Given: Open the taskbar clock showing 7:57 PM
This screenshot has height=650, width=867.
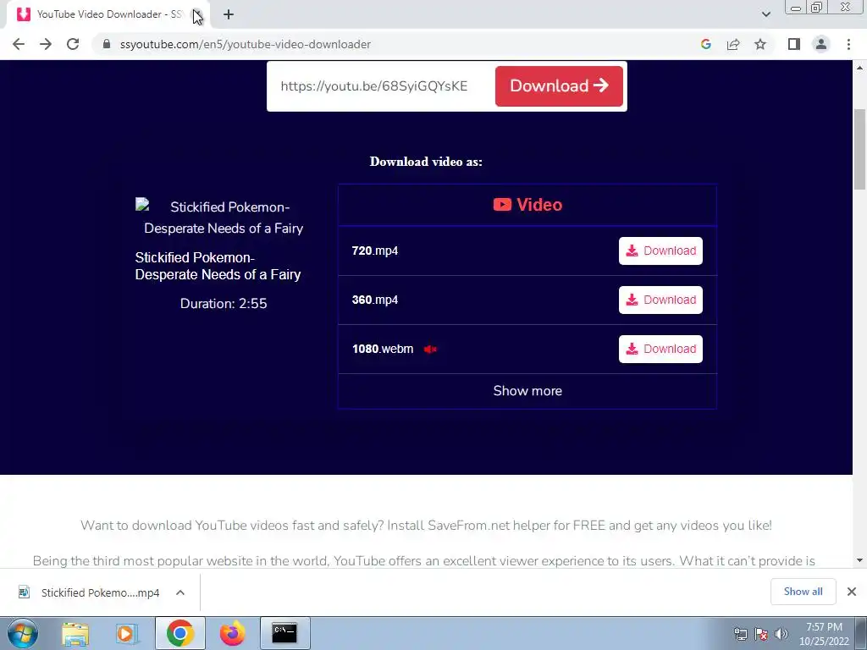Looking at the screenshot, I should [824, 634].
